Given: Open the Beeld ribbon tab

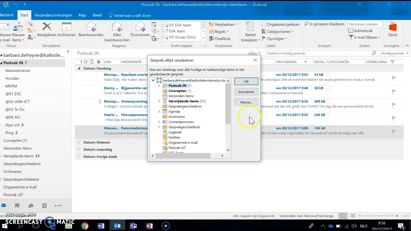Looking at the screenshot, I should [97, 15].
